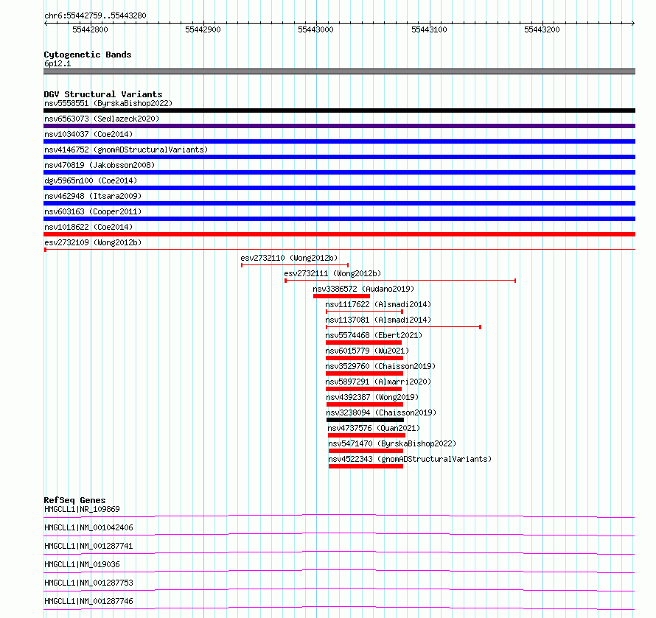This screenshot has height=618, width=656.
Task: Click the red bar under nsv5574468
Action: [363, 343]
